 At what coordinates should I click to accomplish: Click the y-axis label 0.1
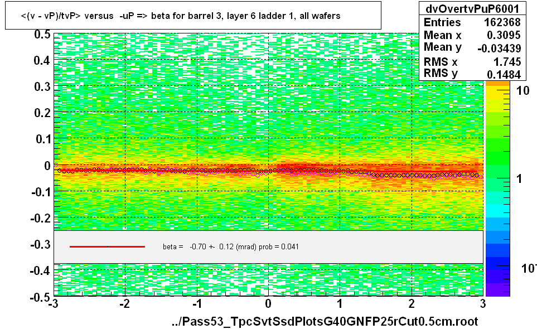tap(42, 139)
